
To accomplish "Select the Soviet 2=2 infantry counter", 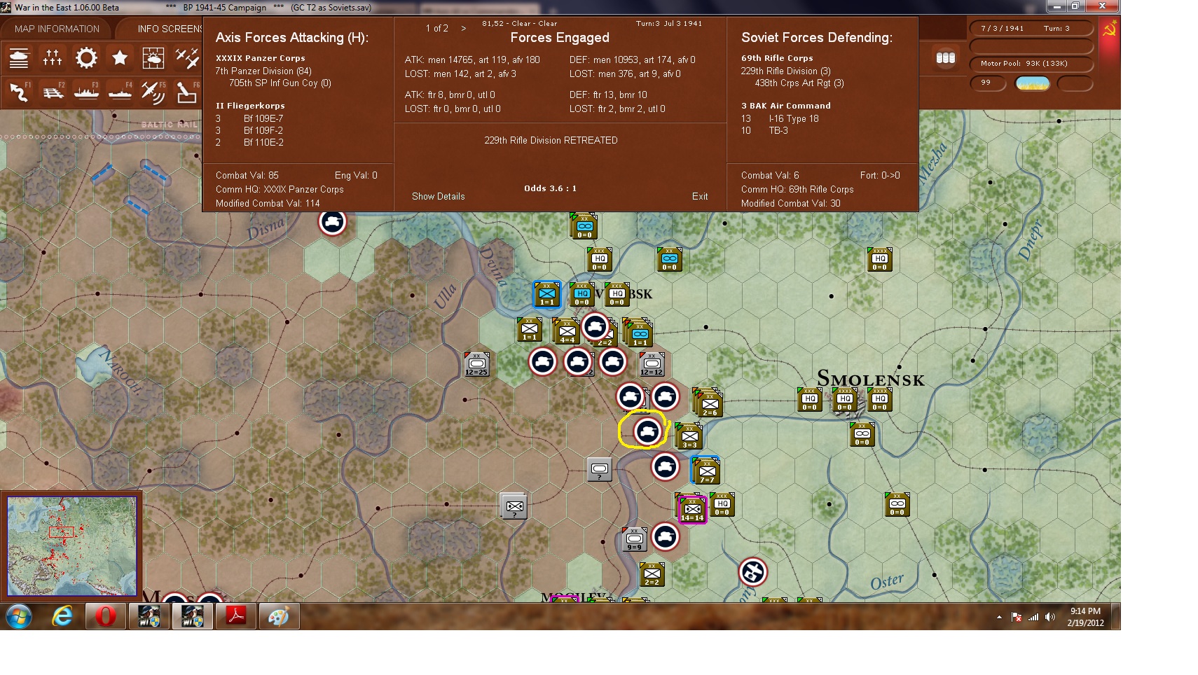I will [652, 574].
